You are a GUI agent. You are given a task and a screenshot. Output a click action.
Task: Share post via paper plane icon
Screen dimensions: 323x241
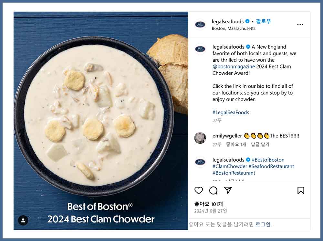coord(228,190)
